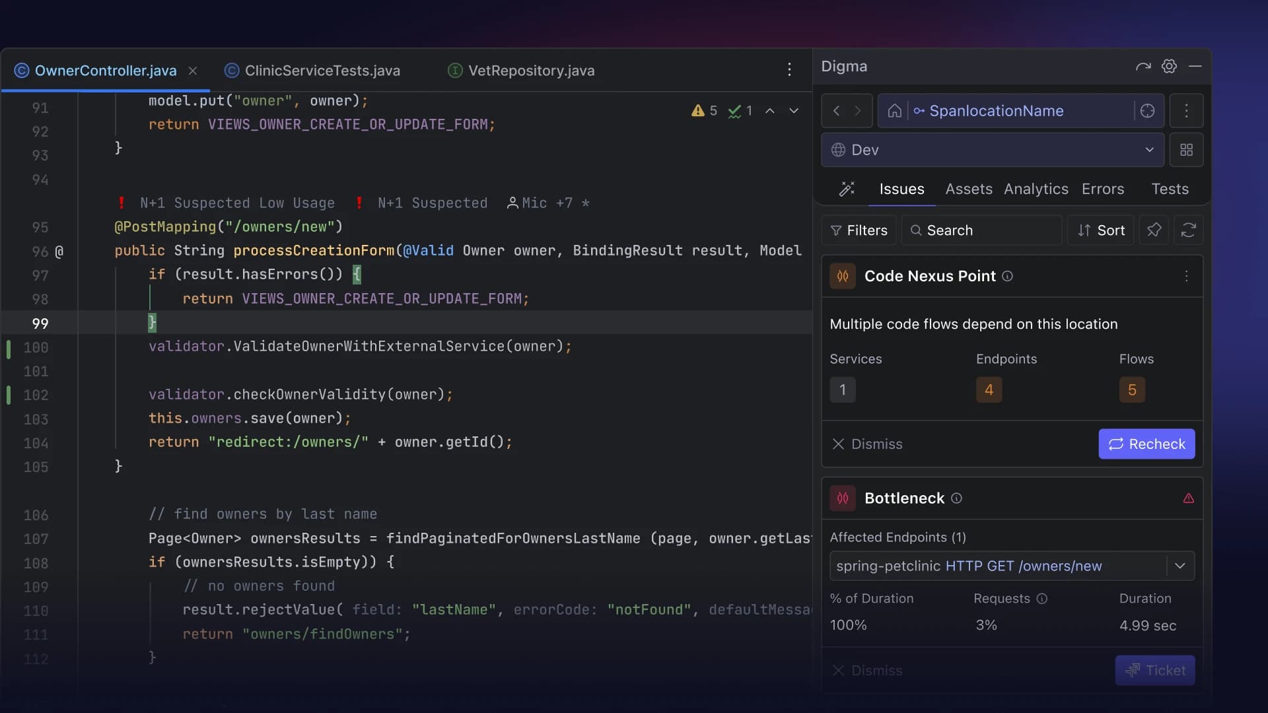Click Code Nexus Point info icon

point(1007,277)
